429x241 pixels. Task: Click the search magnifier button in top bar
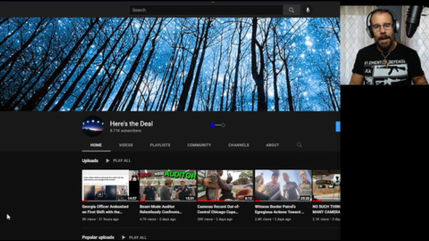[291, 10]
